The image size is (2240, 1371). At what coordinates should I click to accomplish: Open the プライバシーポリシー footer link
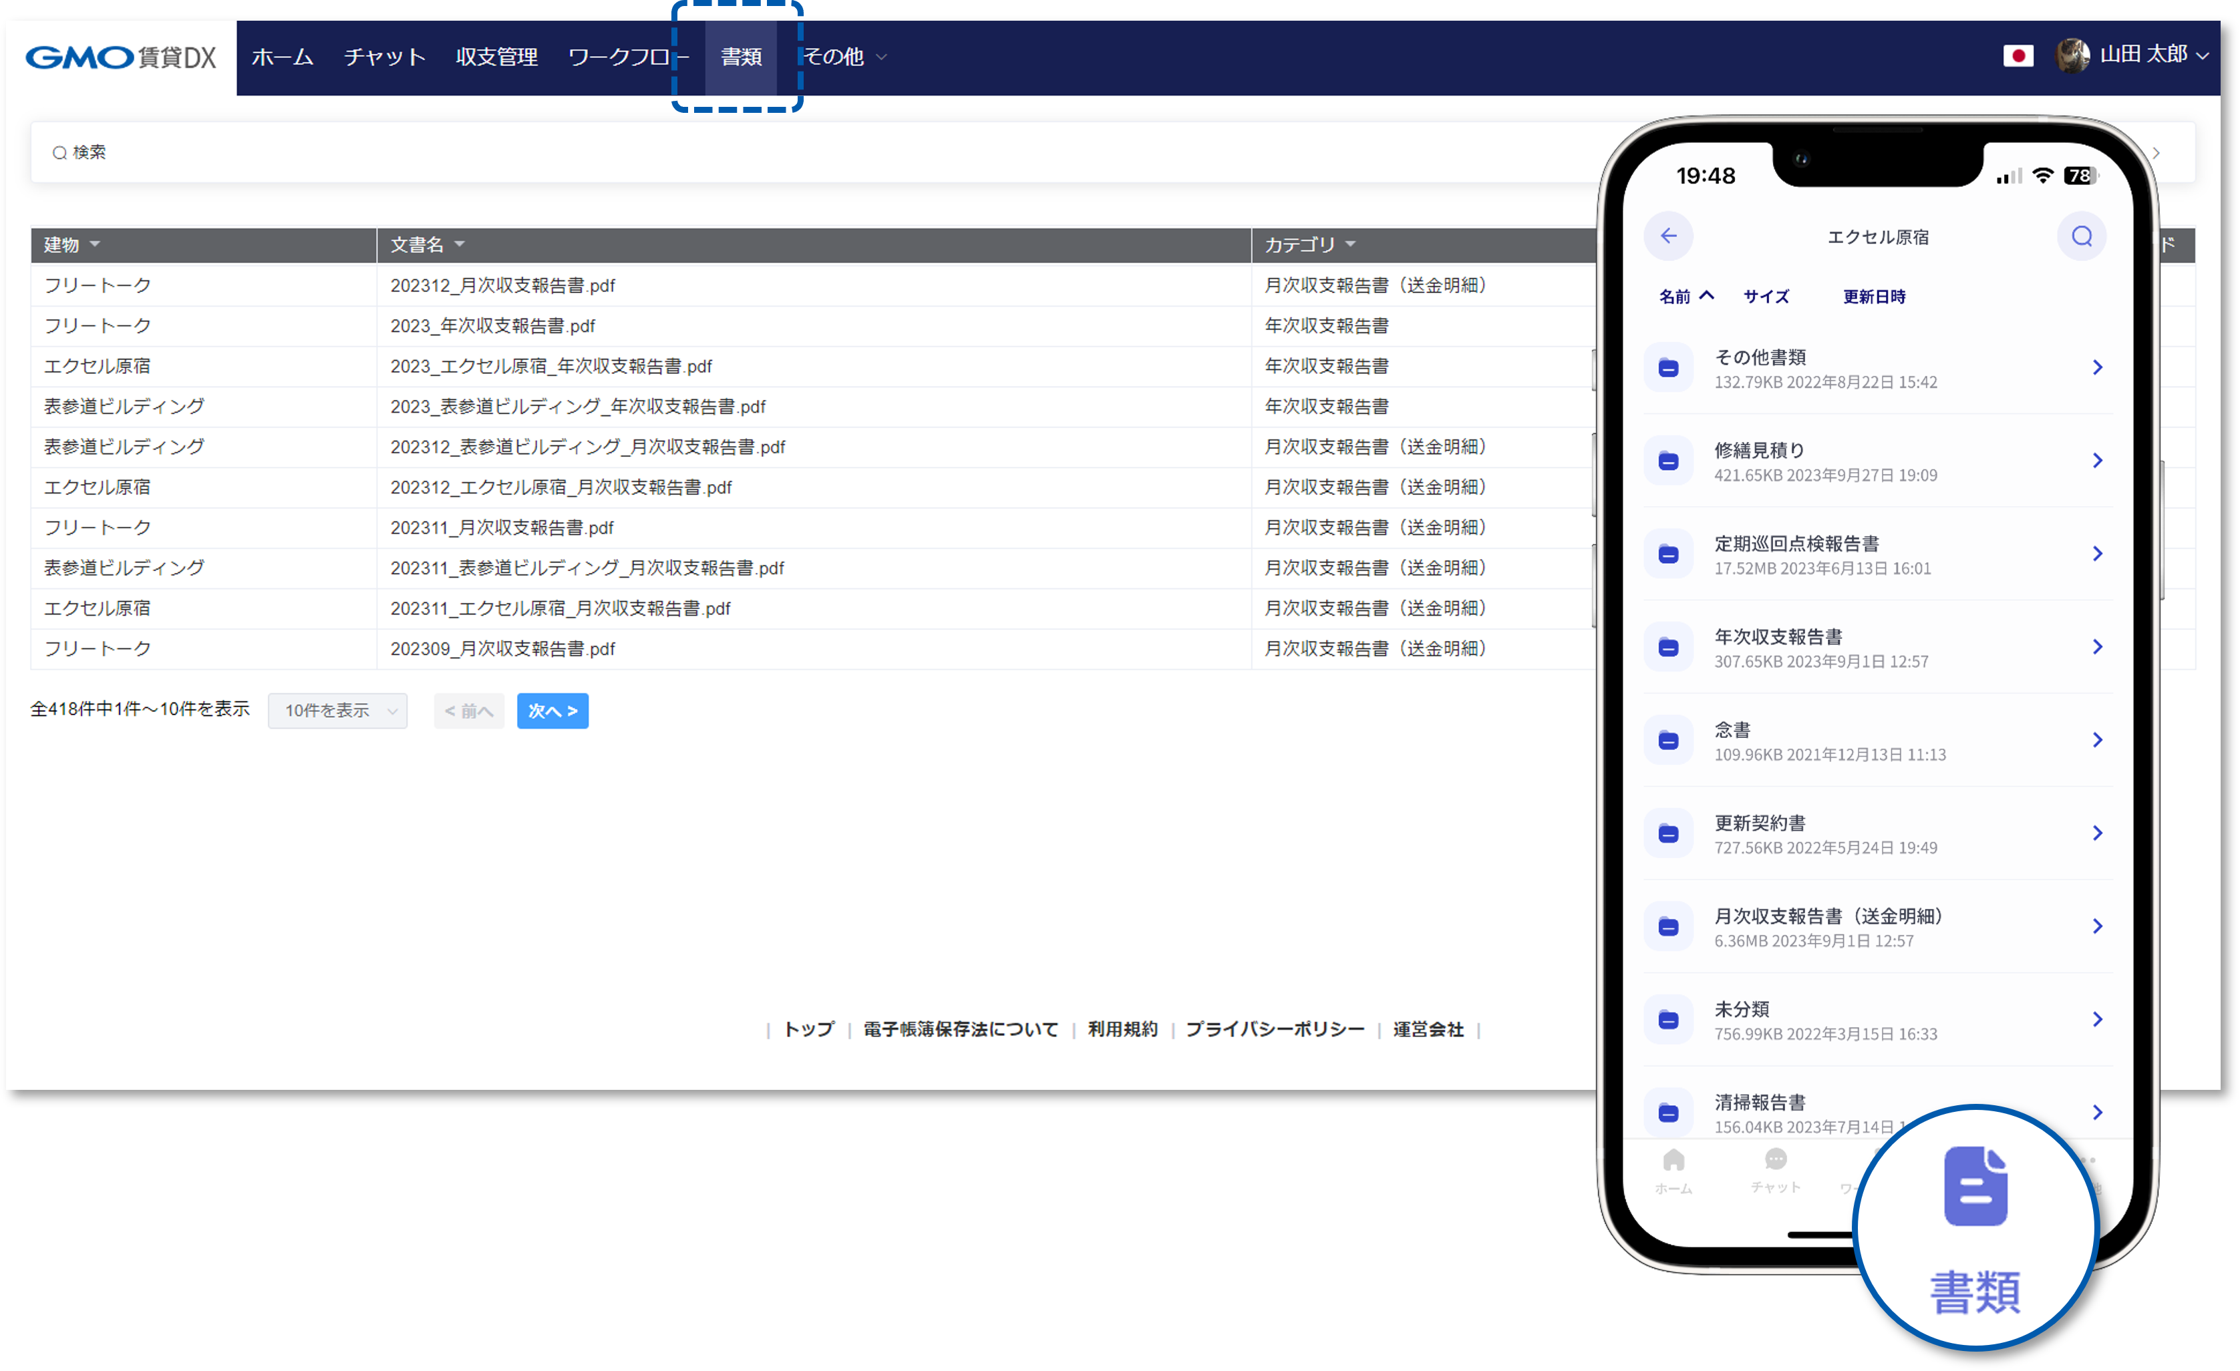[x=1275, y=1029]
